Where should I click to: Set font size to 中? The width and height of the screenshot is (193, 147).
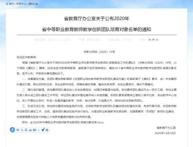(153, 40)
